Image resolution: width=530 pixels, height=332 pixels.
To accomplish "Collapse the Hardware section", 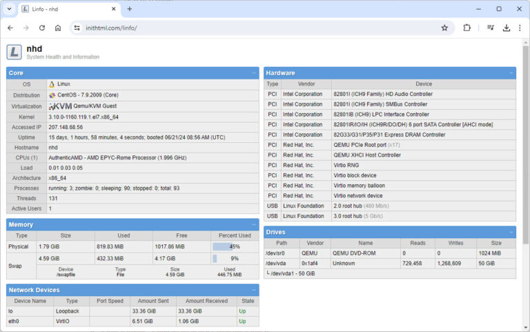I will point(511,73).
